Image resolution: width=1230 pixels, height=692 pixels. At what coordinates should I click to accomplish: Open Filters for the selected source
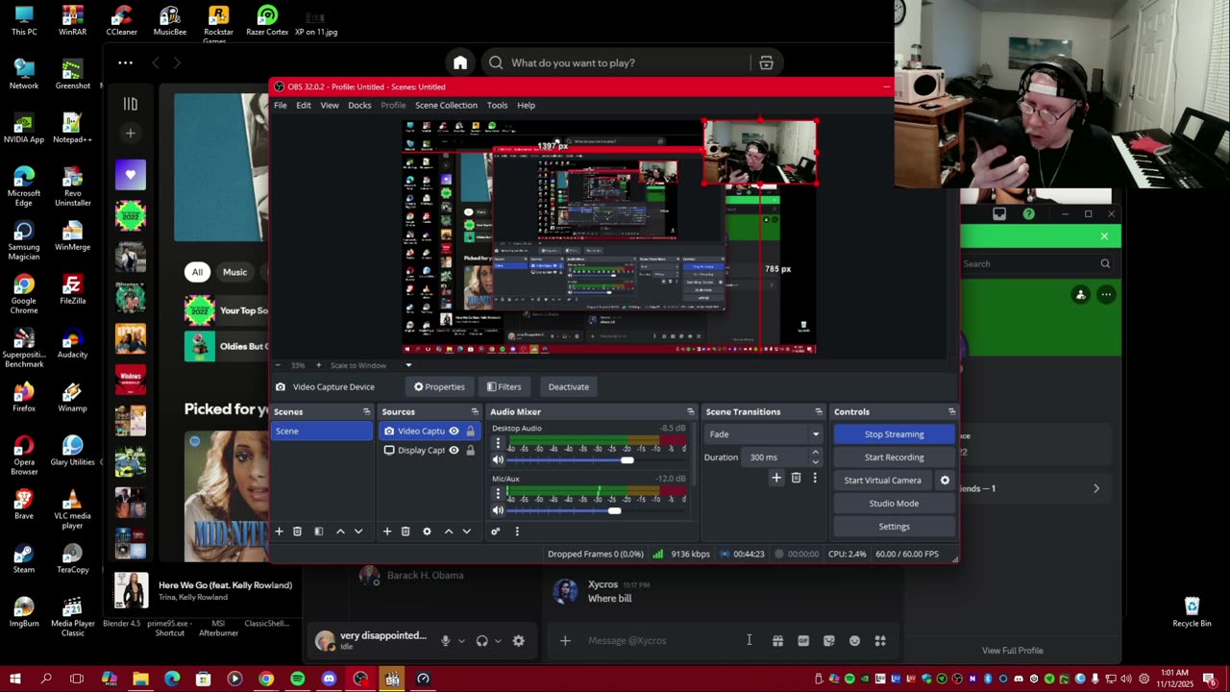click(x=504, y=387)
